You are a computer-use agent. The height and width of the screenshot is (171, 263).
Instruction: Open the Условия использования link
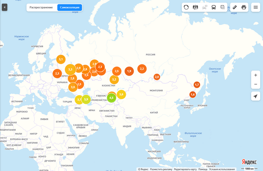point(222,169)
